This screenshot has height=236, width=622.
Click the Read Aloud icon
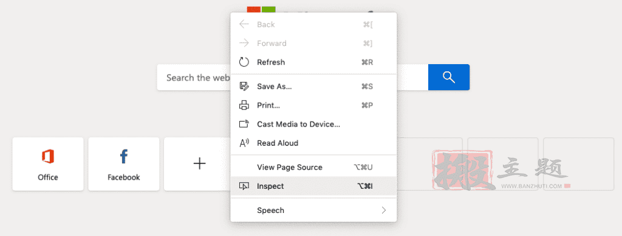[x=244, y=143]
